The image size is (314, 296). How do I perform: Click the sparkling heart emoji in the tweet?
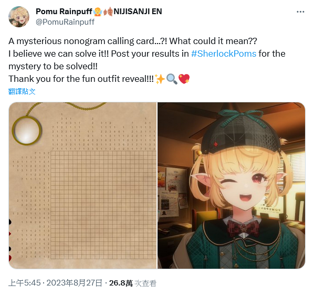click(x=184, y=79)
